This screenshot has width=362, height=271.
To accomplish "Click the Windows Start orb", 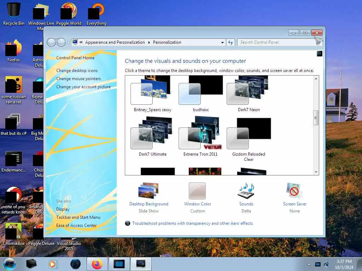I will (x=10, y=264).
